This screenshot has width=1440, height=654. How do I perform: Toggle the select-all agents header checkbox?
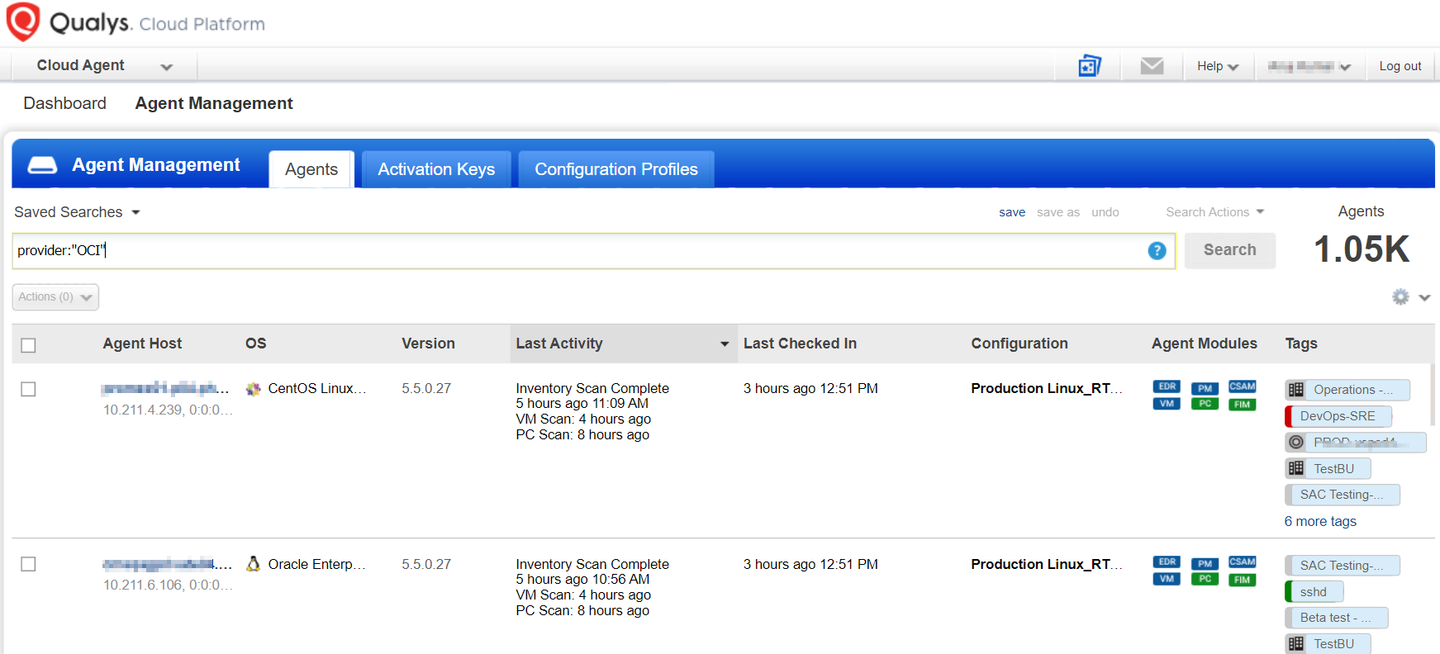29,345
